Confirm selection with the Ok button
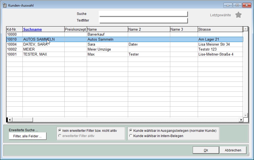Screen dimensions: 254x160 [x=206, y=150]
